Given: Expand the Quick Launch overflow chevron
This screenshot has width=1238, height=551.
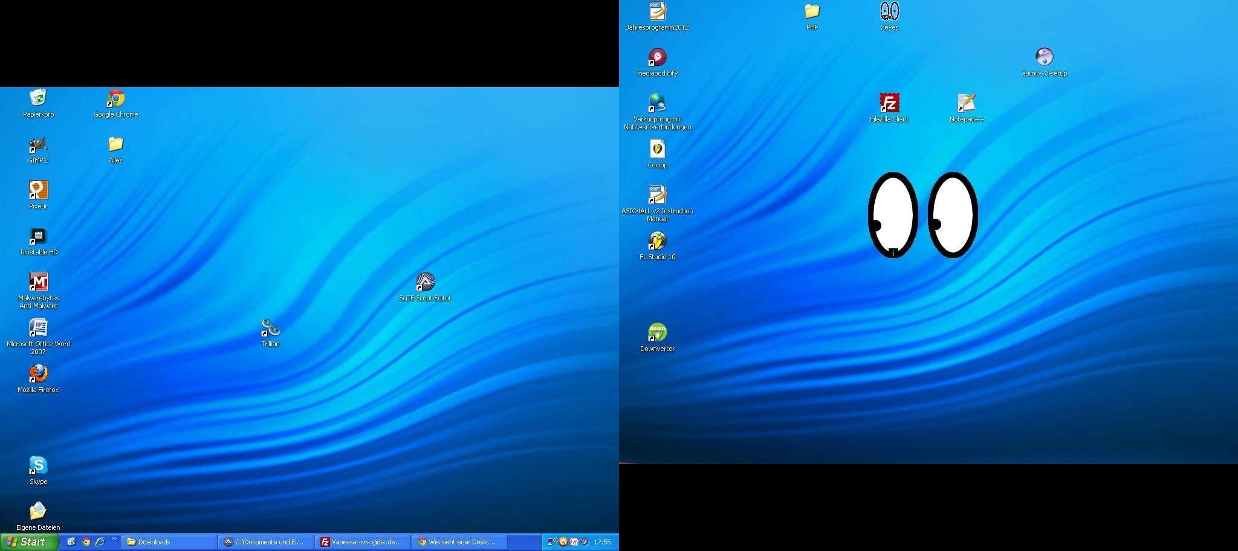Looking at the screenshot, I should click(x=114, y=539).
